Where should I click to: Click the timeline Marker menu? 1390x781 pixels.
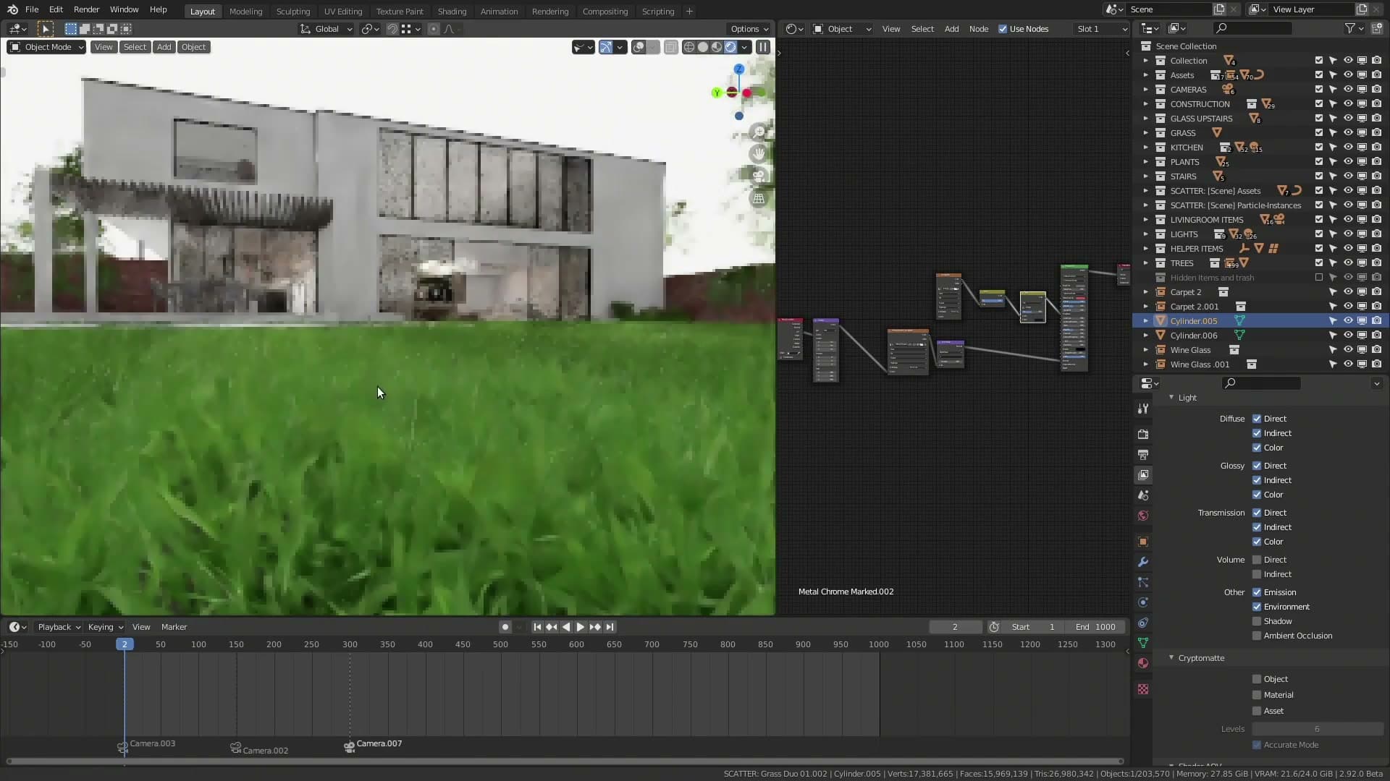click(x=174, y=627)
